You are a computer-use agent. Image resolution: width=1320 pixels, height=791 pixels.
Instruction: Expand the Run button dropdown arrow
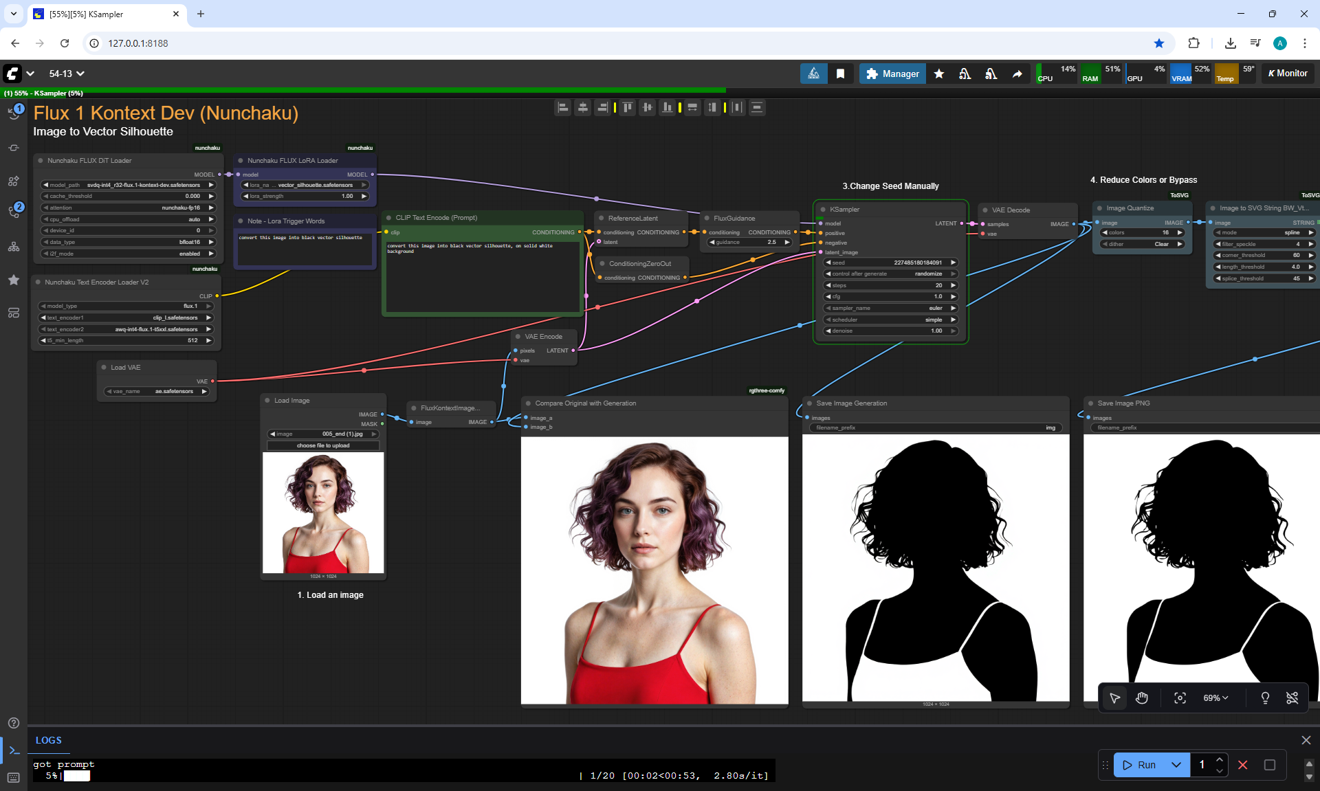pos(1176,765)
